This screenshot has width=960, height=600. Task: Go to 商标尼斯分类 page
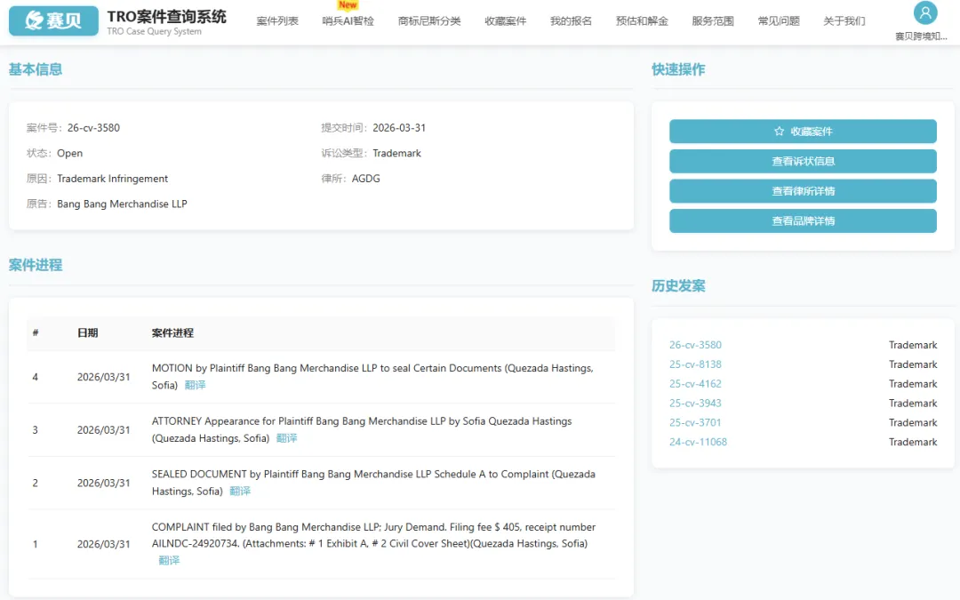pos(429,21)
